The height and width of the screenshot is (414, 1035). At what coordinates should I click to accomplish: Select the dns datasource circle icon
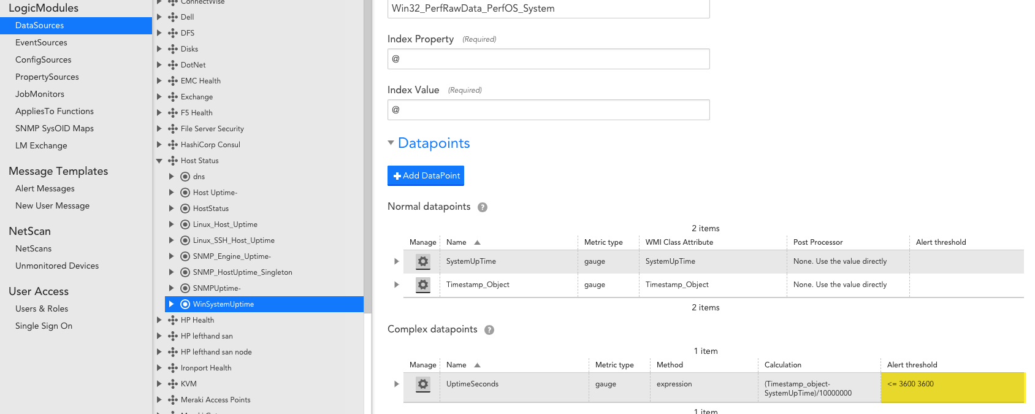pos(185,177)
